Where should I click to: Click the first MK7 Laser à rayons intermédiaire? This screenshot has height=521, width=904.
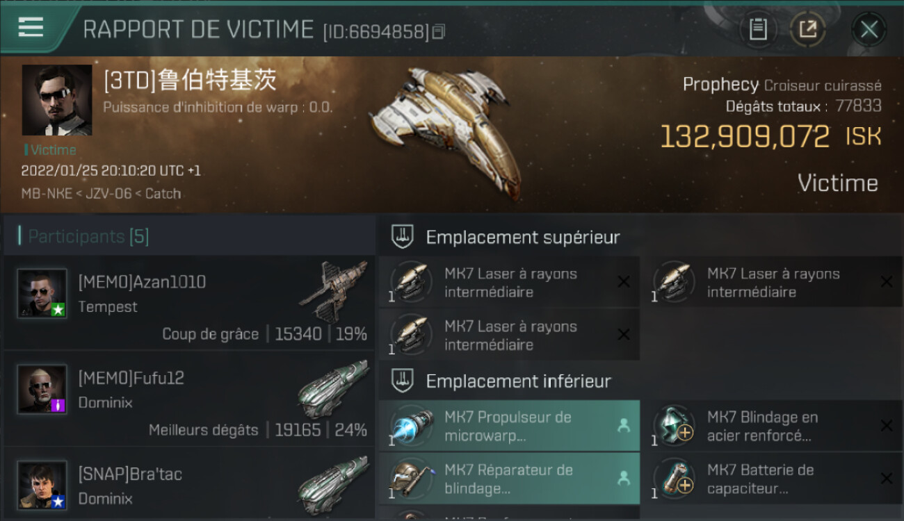point(509,282)
